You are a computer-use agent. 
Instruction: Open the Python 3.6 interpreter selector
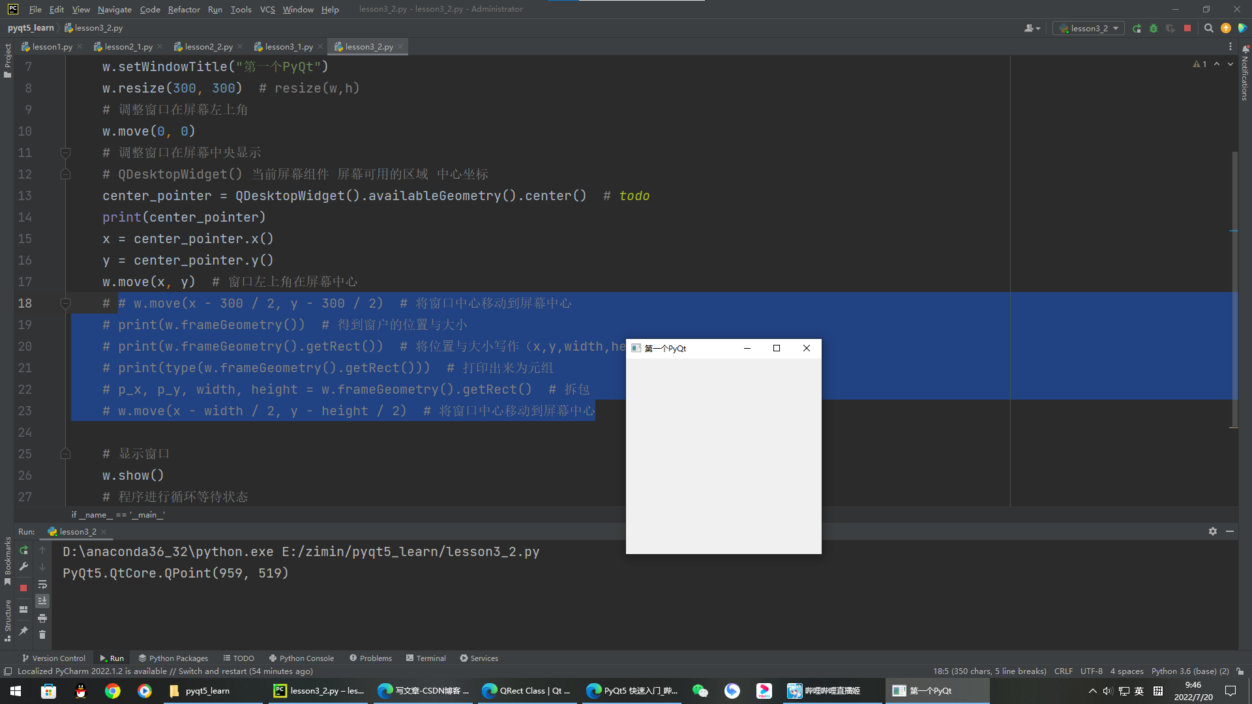coord(1190,671)
